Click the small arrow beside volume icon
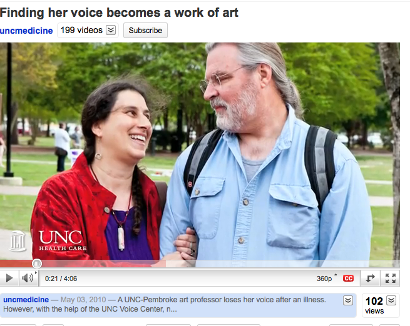 [x=36, y=272]
